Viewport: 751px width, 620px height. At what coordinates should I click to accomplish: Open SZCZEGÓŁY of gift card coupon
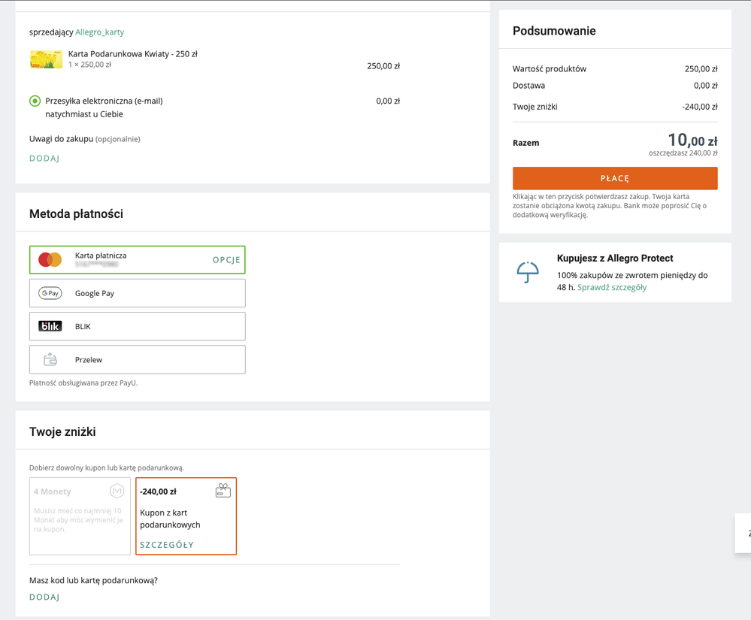coord(167,545)
